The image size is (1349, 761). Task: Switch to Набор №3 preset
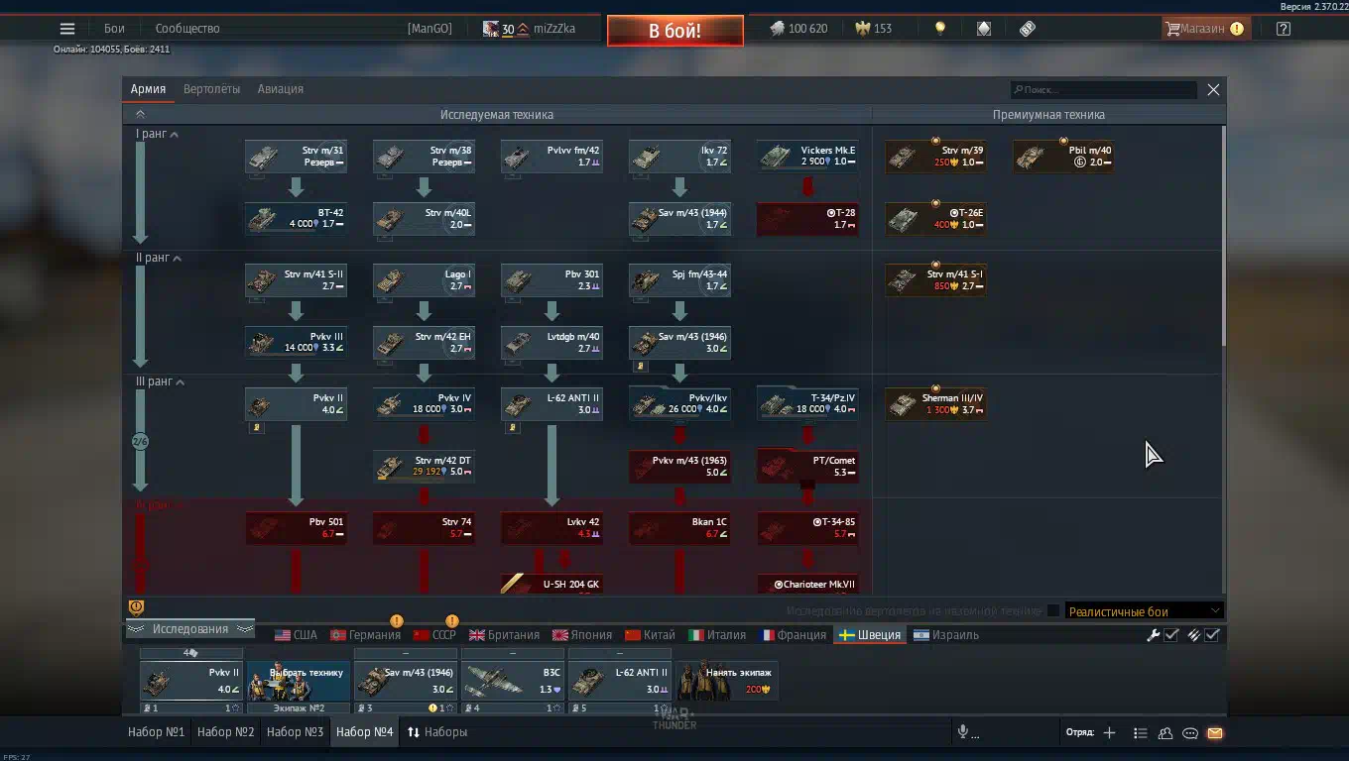coord(296,732)
